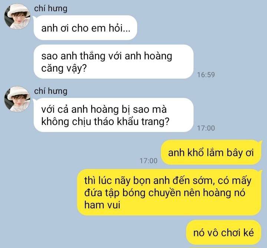Click the 17:00 timestamp beside the yellow bubble

click(148, 161)
